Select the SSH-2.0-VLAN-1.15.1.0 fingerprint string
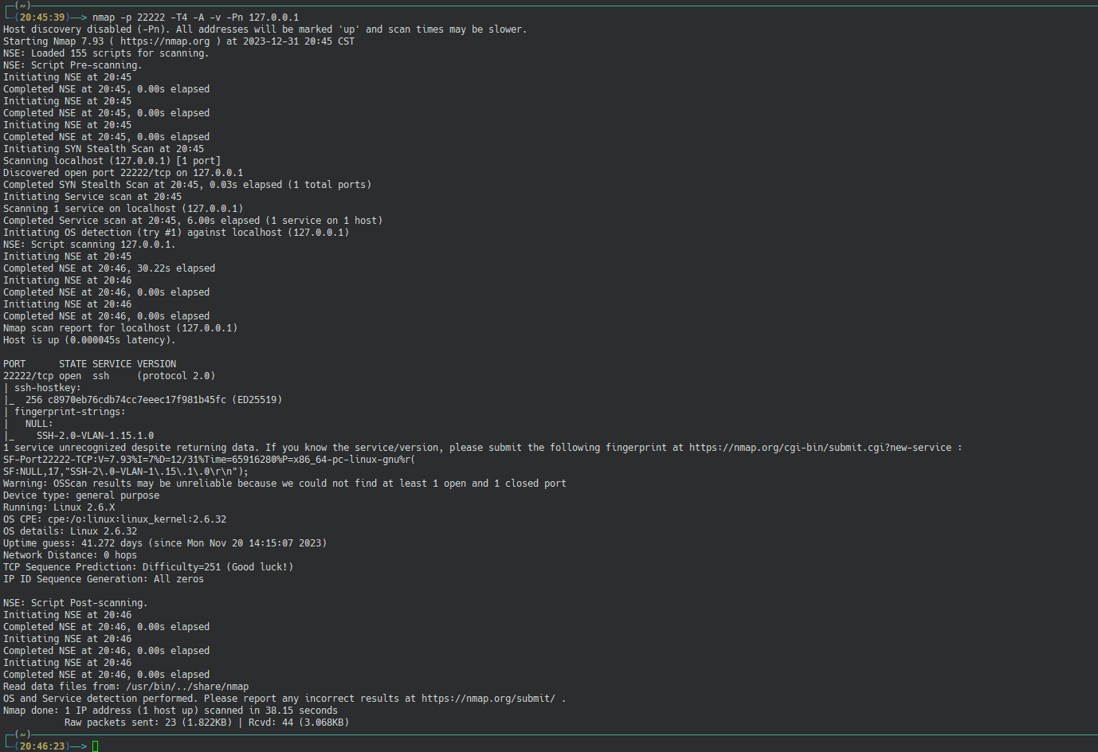This screenshot has width=1098, height=752. (x=95, y=436)
